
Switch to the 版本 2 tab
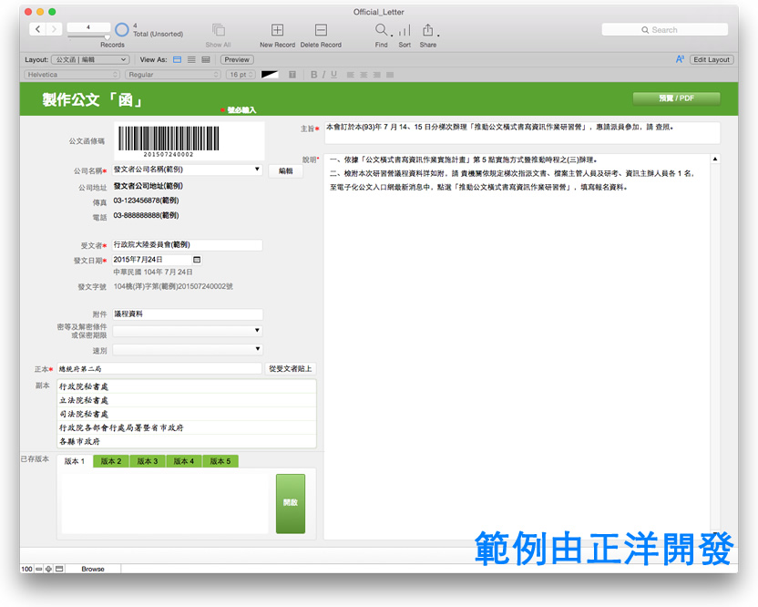(x=110, y=461)
